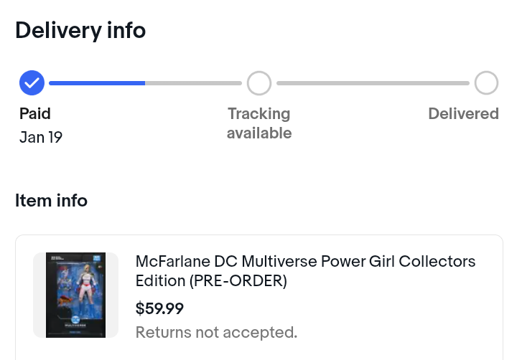
Task: Select the Paid status label
Action: (35, 113)
